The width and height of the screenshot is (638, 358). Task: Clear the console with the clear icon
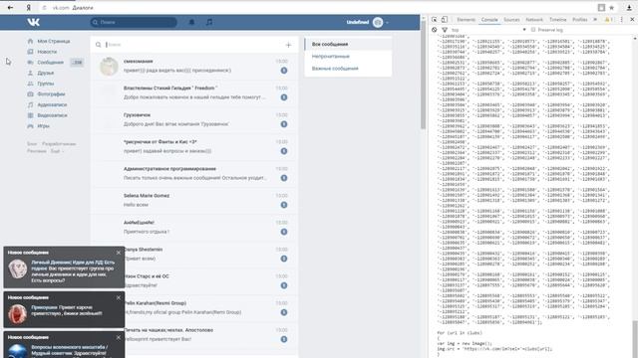(435, 30)
